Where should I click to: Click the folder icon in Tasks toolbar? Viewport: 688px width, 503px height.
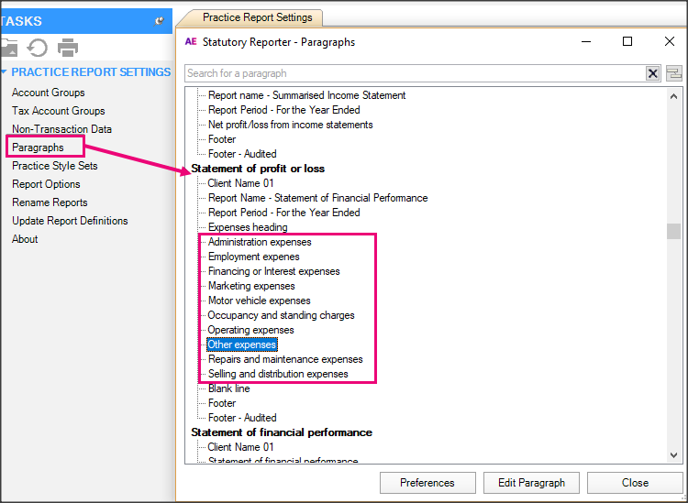coord(8,48)
